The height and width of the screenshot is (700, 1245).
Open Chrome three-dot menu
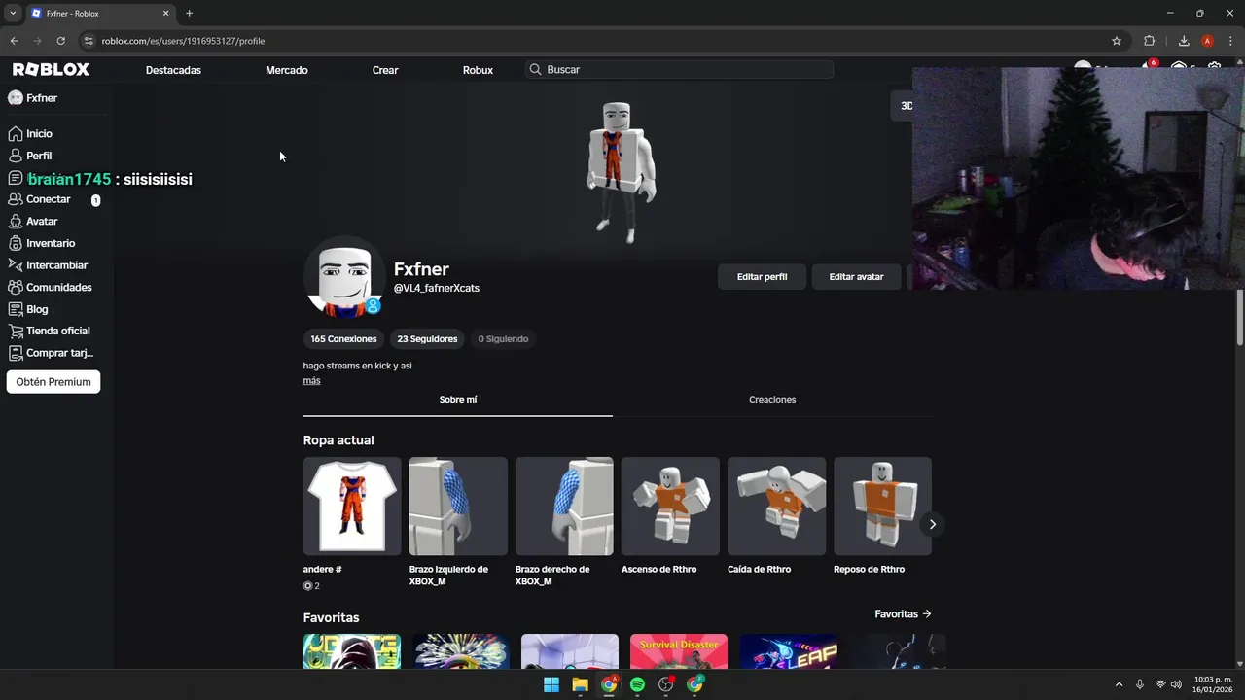(1230, 41)
